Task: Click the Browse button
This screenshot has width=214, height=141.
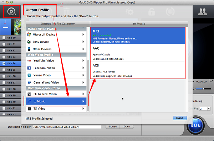Action: [113, 127]
